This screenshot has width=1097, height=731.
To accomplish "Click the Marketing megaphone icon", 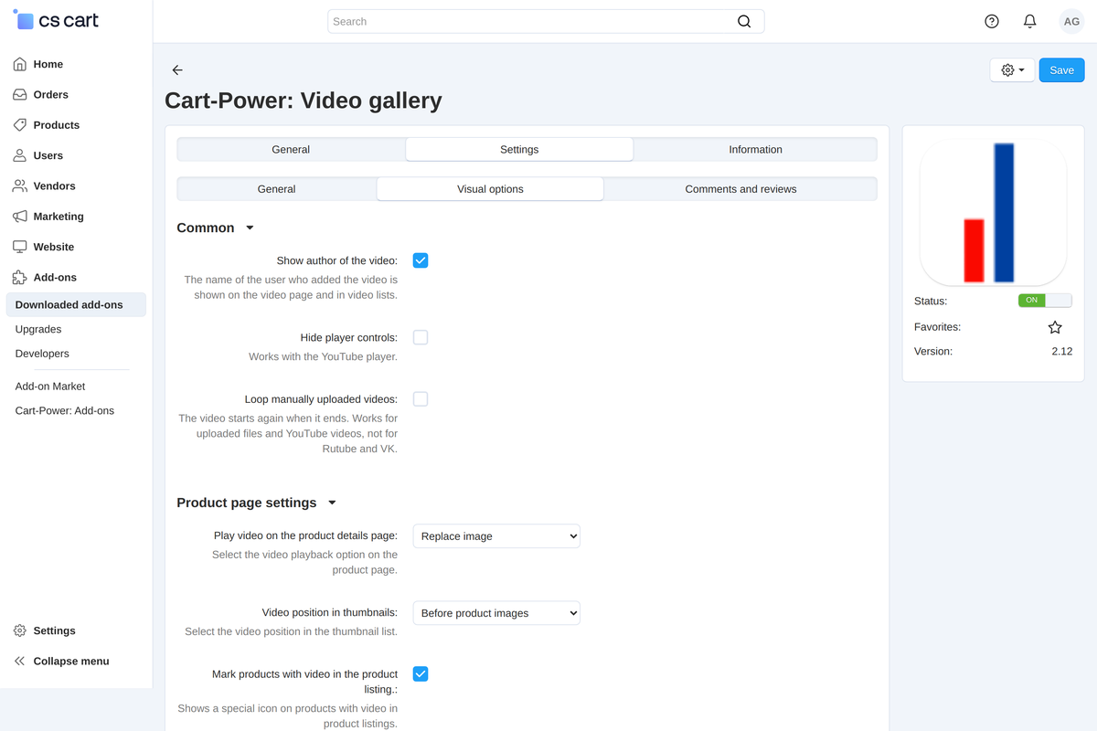I will pyautogui.click(x=19, y=217).
